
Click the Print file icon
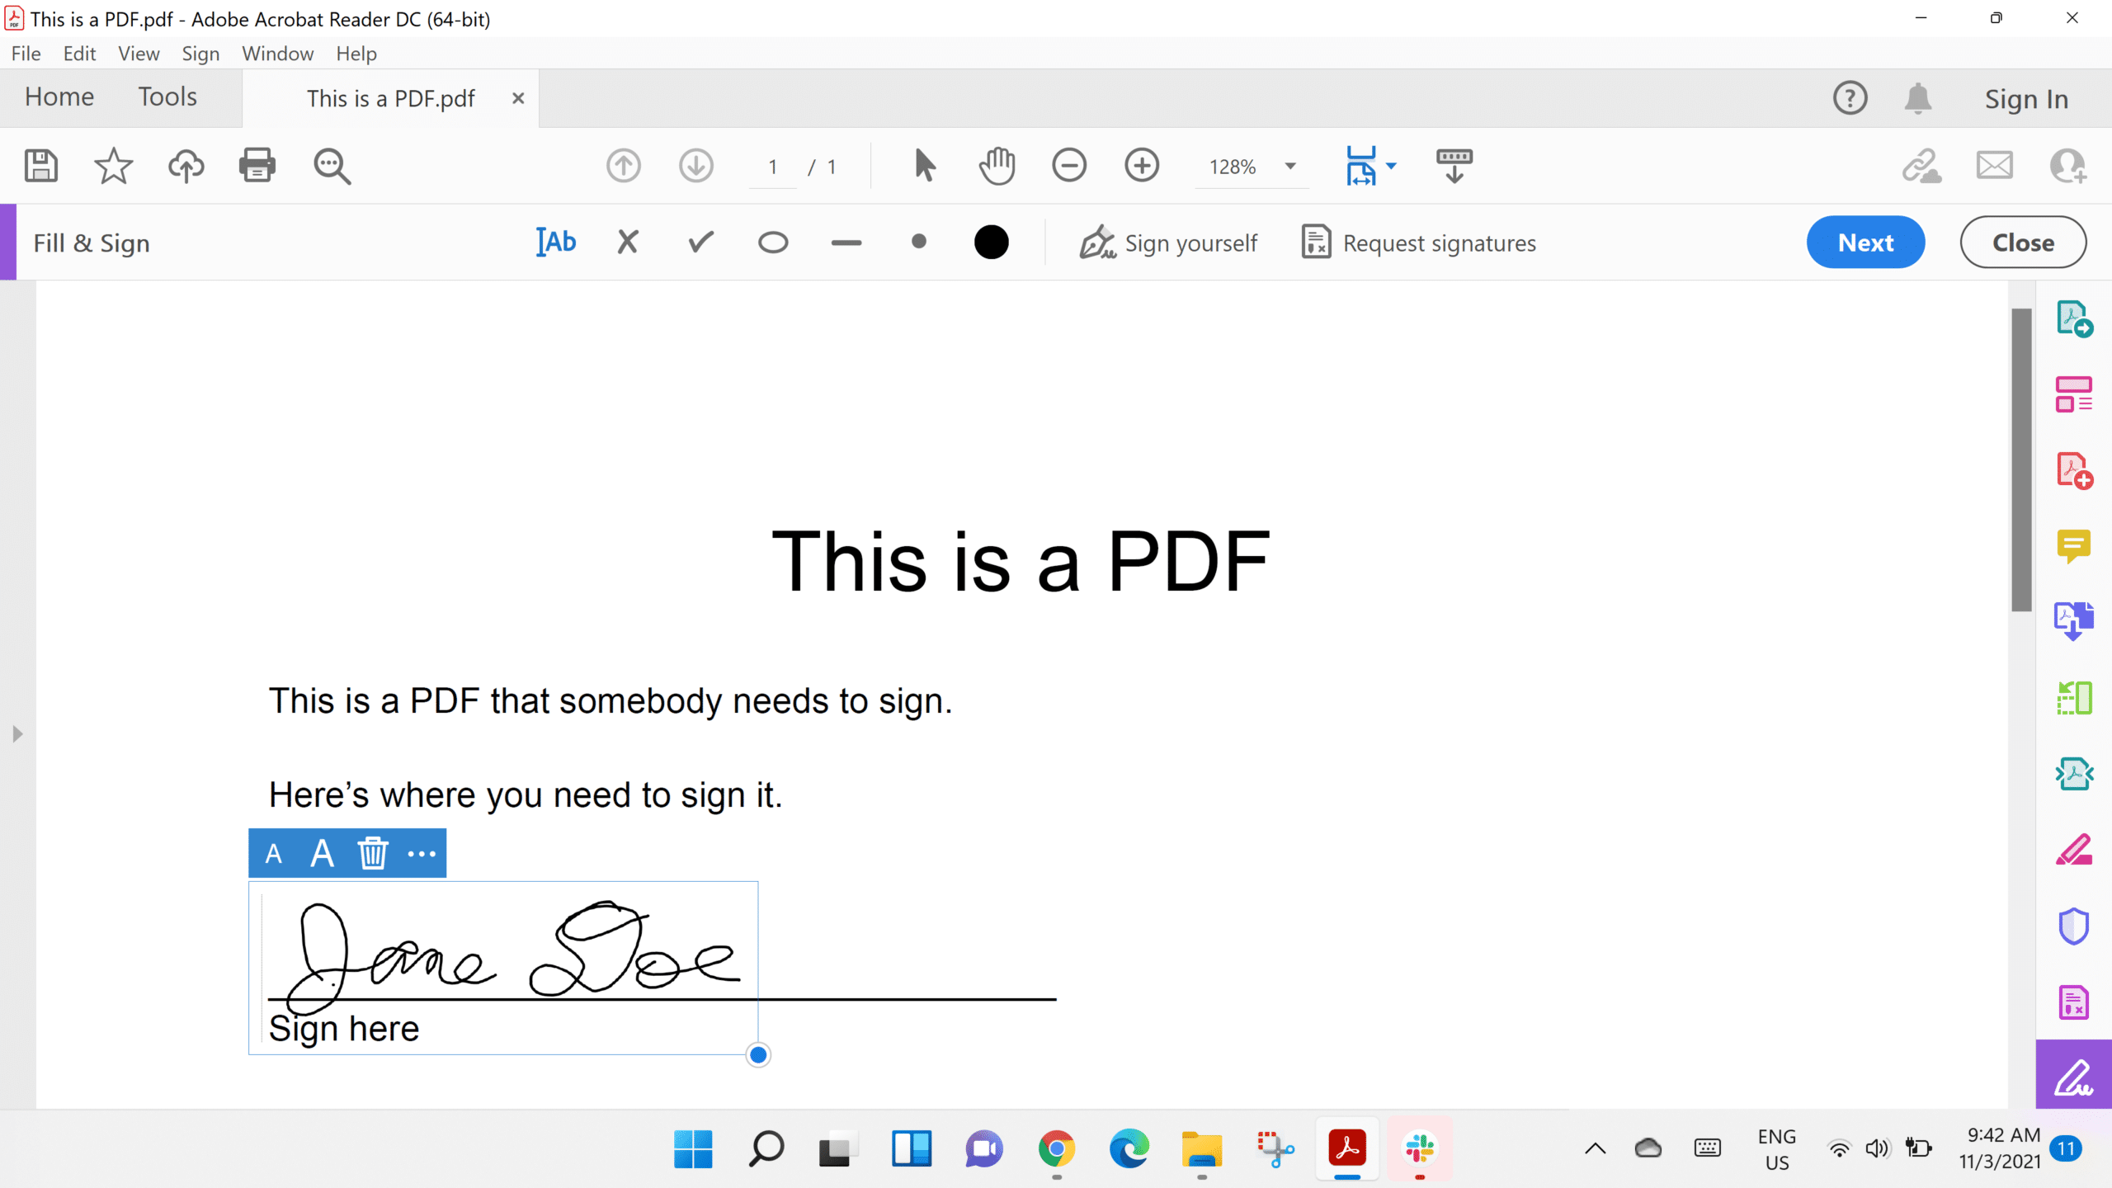pos(257,166)
